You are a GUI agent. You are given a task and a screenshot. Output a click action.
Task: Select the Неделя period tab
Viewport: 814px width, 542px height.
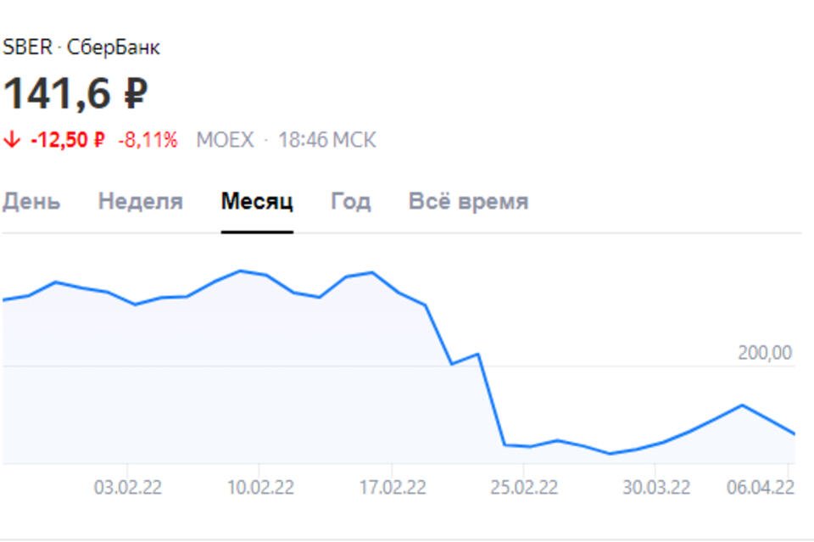pyautogui.click(x=140, y=202)
